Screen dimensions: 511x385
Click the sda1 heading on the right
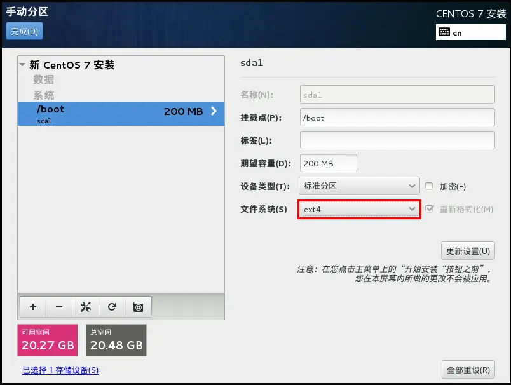click(252, 63)
